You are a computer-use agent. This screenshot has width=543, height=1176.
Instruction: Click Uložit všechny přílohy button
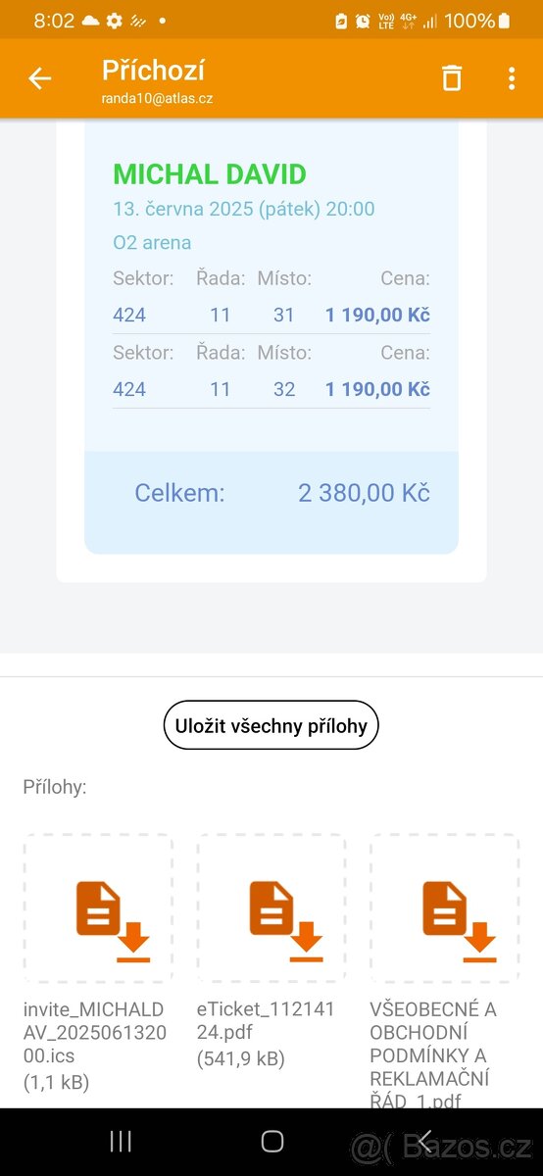tap(271, 725)
